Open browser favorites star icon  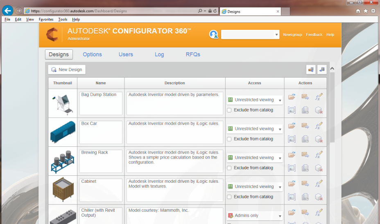tap(365, 11)
